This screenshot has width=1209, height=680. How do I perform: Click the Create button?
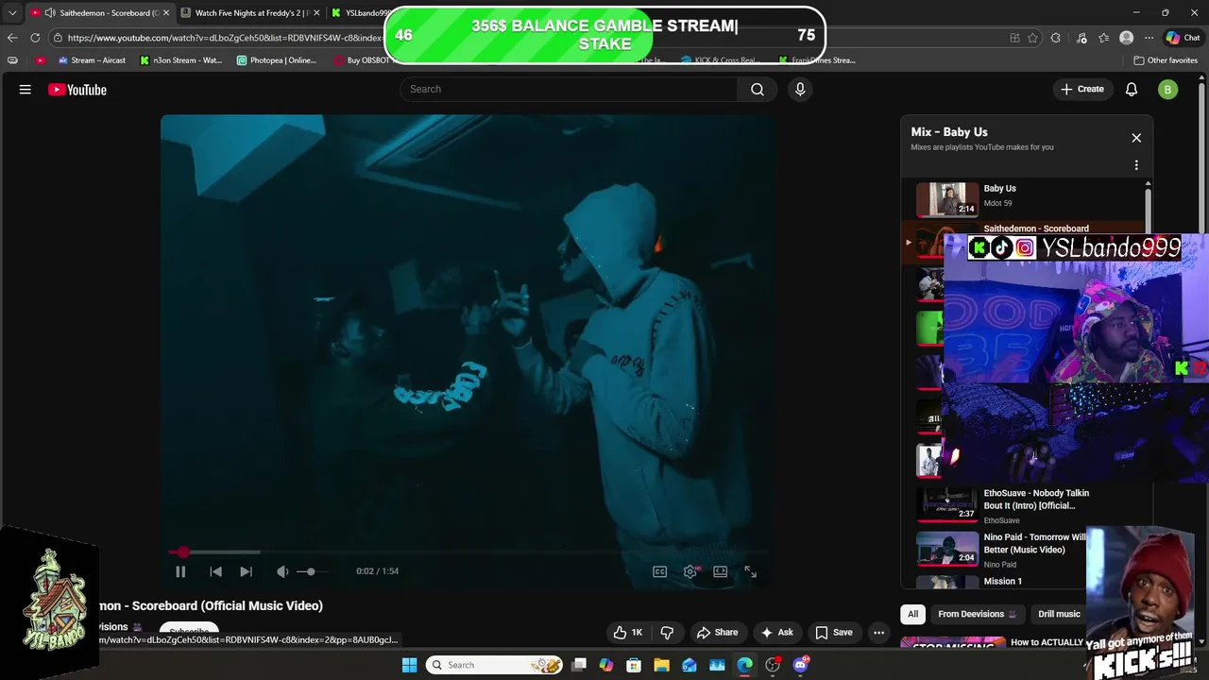pos(1082,89)
